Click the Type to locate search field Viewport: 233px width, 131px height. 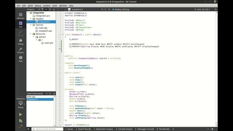47,129
